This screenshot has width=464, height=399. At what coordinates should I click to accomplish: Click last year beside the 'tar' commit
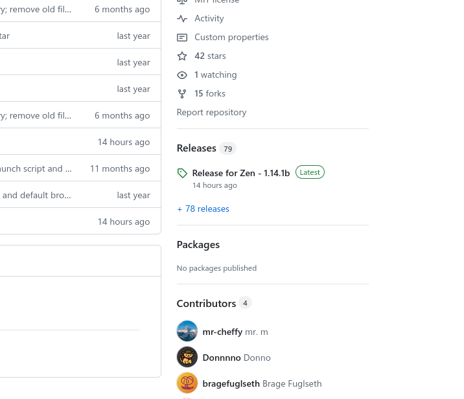point(133,36)
